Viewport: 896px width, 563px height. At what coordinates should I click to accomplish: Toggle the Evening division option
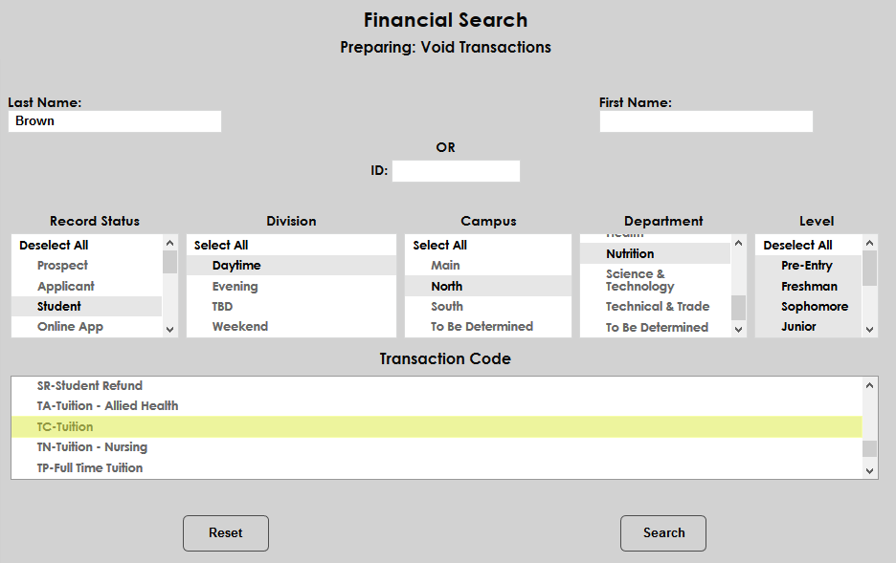pos(235,287)
